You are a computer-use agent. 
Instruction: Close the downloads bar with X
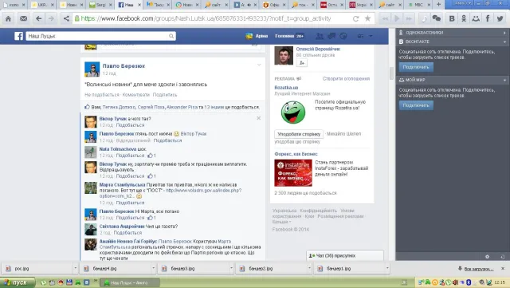[503, 268]
